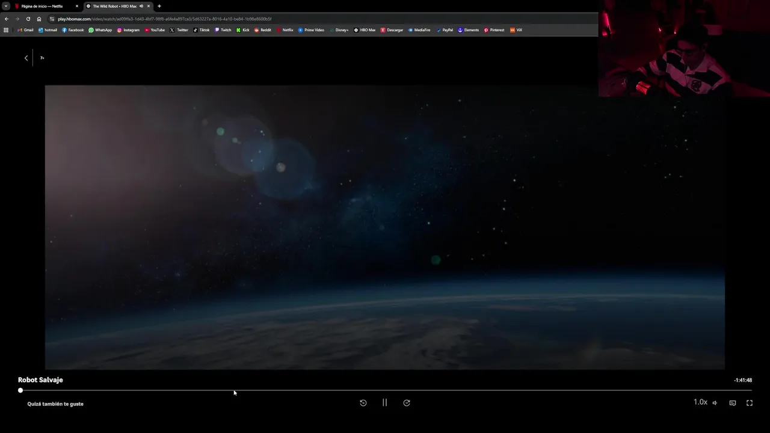770x433 pixels.
Task: Open a new browser tab
Action: 159,6
